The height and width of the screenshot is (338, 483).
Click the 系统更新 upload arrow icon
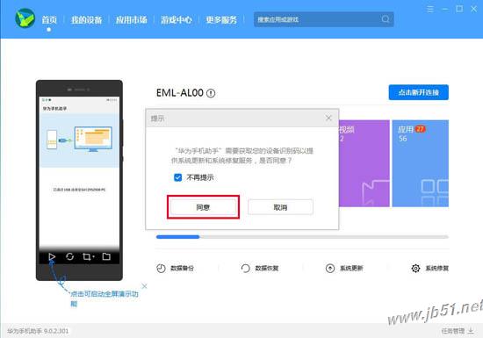330,269
